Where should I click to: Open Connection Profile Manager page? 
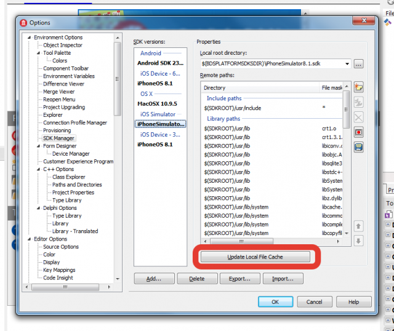tap(75, 123)
